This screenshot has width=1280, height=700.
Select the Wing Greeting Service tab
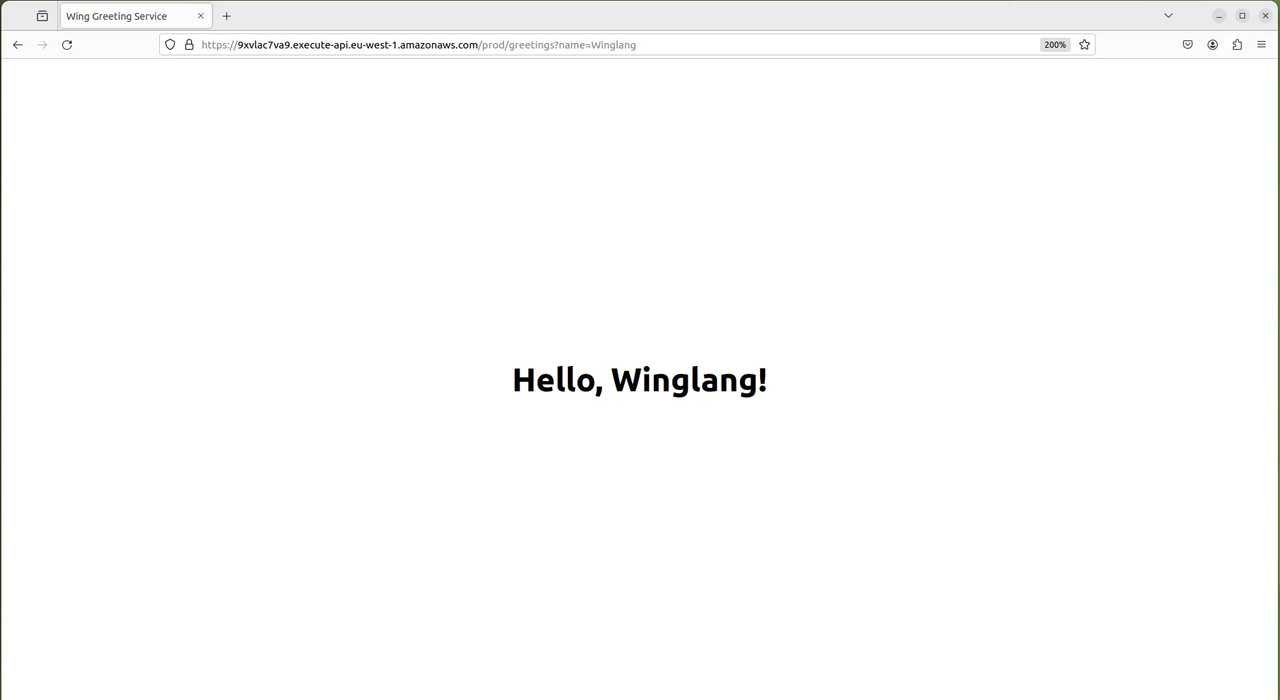pos(123,16)
